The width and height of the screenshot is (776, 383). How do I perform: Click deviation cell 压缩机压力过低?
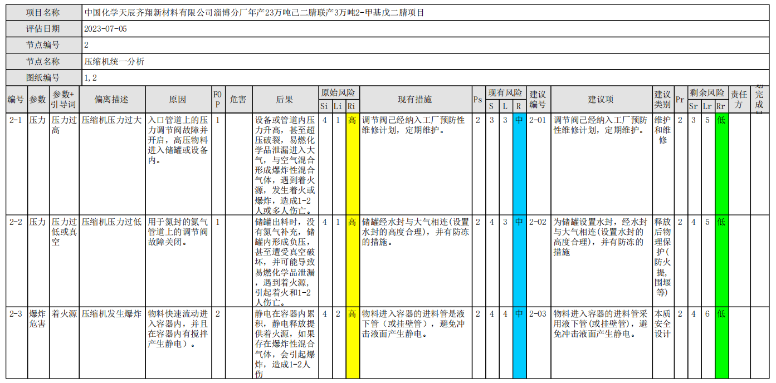pos(113,259)
